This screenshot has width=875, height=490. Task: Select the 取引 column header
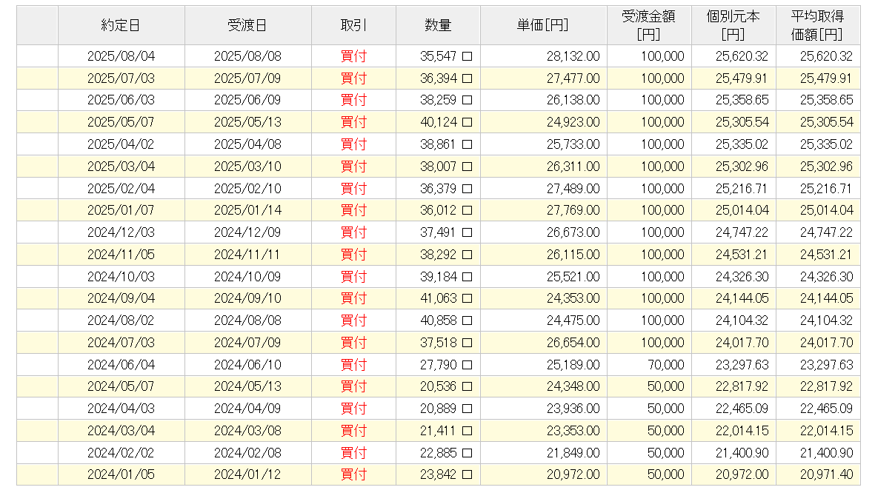[x=353, y=25]
